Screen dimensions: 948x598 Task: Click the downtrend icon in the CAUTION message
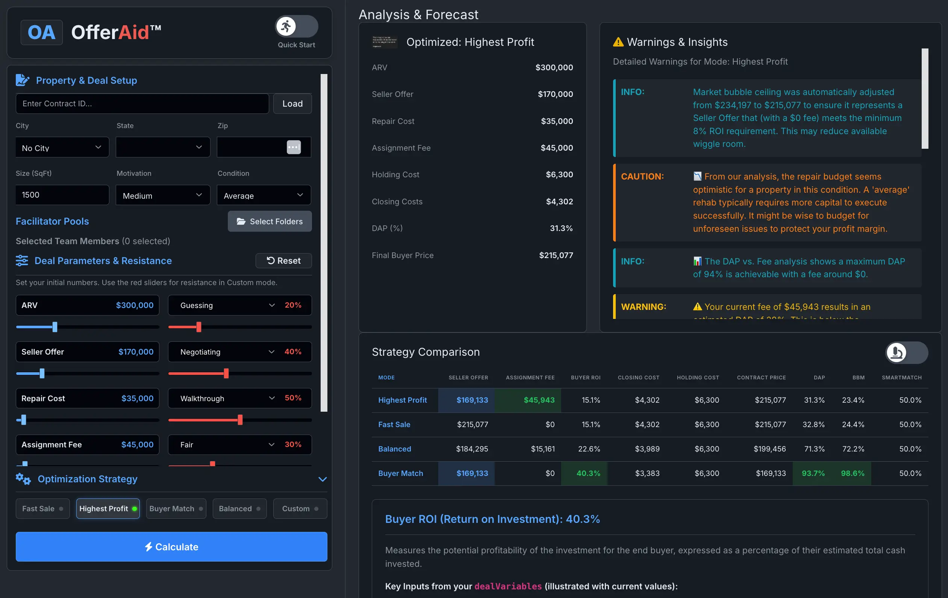click(697, 176)
